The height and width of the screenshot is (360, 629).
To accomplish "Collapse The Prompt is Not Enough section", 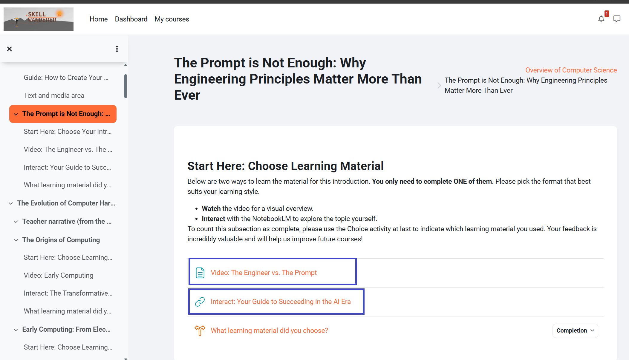I will click(x=16, y=114).
